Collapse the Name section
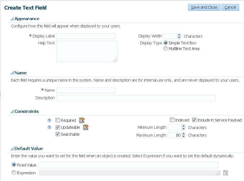The image size is (244, 181). [x=12, y=73]
